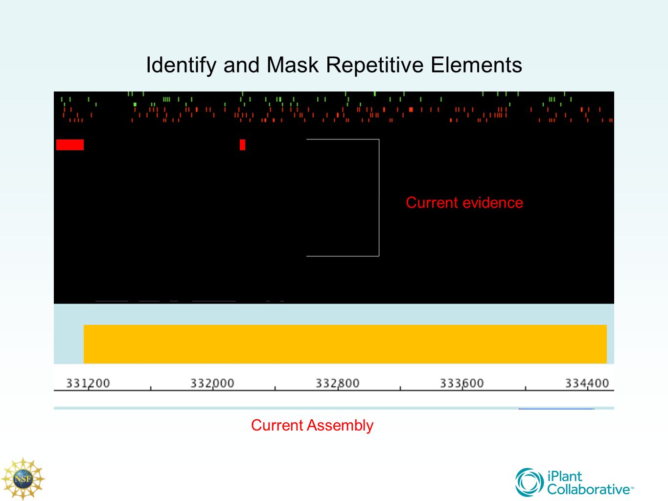668x501 pixels.
Task: Click the yellow assembly bar
Action: click(345, 344)
